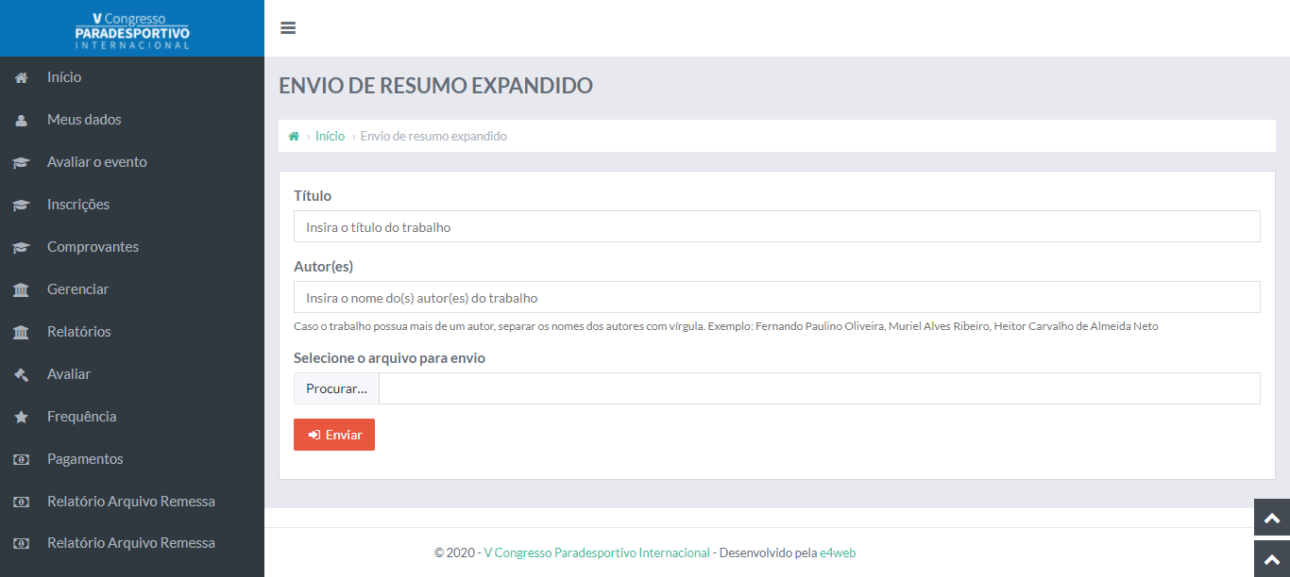This screenshot has height=577, width=1290.
Task: Click the bank icon beside Gerenciar
Action: tap(21, 290)
